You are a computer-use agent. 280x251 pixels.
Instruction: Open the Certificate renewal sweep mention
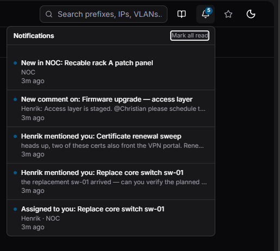click(x=111, y=145)
